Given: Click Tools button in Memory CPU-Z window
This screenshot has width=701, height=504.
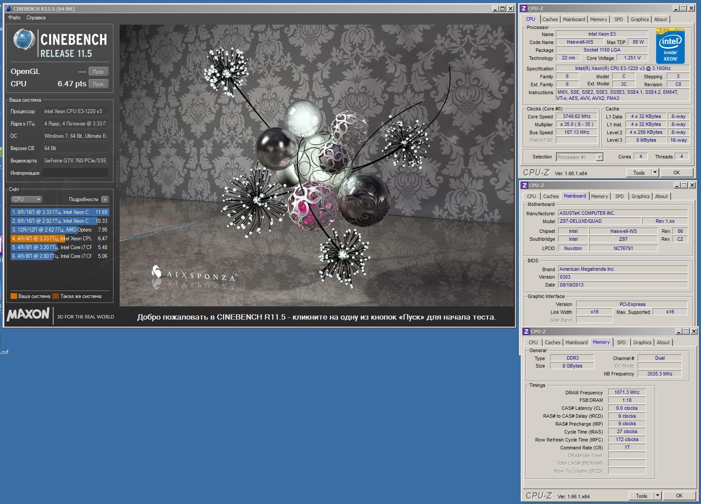Looking at the screenshot, I should tap(642, 496).
